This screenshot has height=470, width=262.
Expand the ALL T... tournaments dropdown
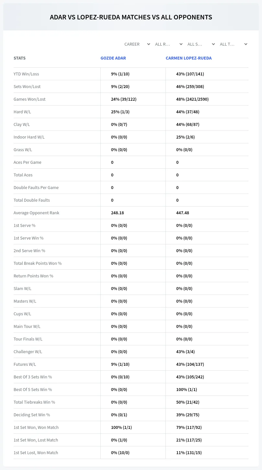(x=233, y=44)
